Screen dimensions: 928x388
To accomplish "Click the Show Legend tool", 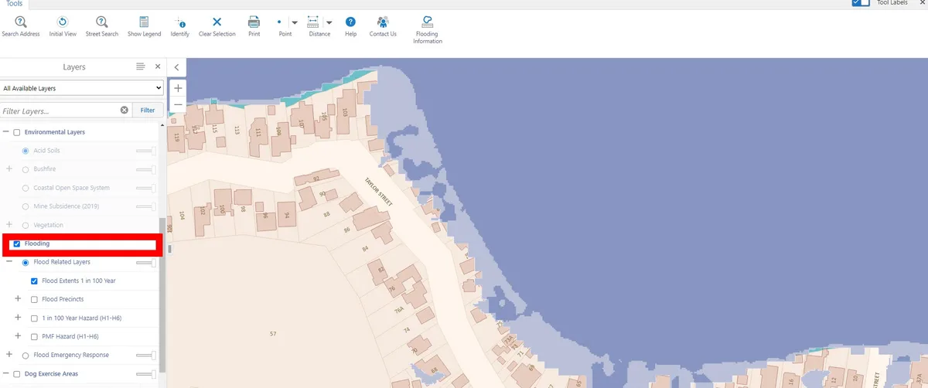I will [x=144, y=26].
